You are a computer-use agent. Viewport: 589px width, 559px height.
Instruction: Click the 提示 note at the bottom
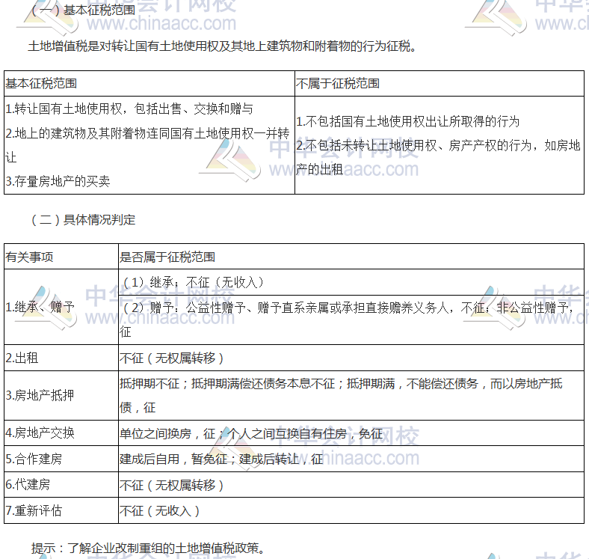point(148,548)
